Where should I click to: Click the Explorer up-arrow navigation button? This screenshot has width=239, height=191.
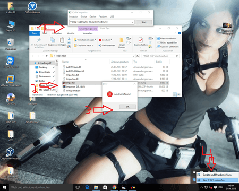[47, 56]
